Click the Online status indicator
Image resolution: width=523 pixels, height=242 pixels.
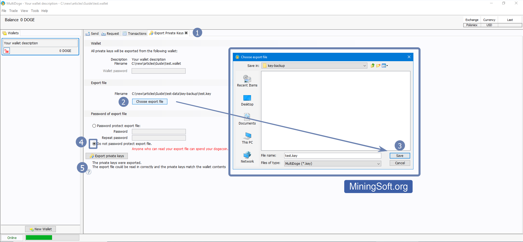point(12,238)
